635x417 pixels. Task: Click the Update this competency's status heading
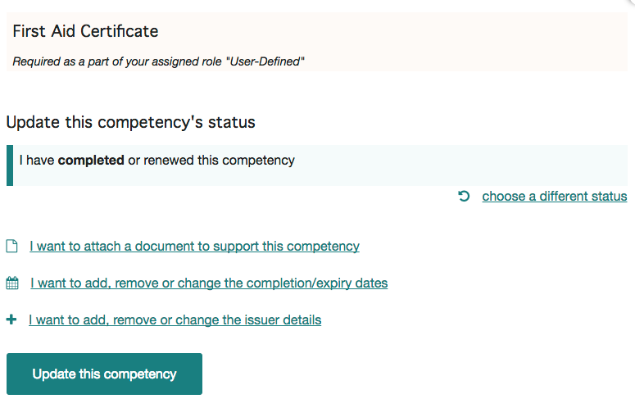click(131, 122)
